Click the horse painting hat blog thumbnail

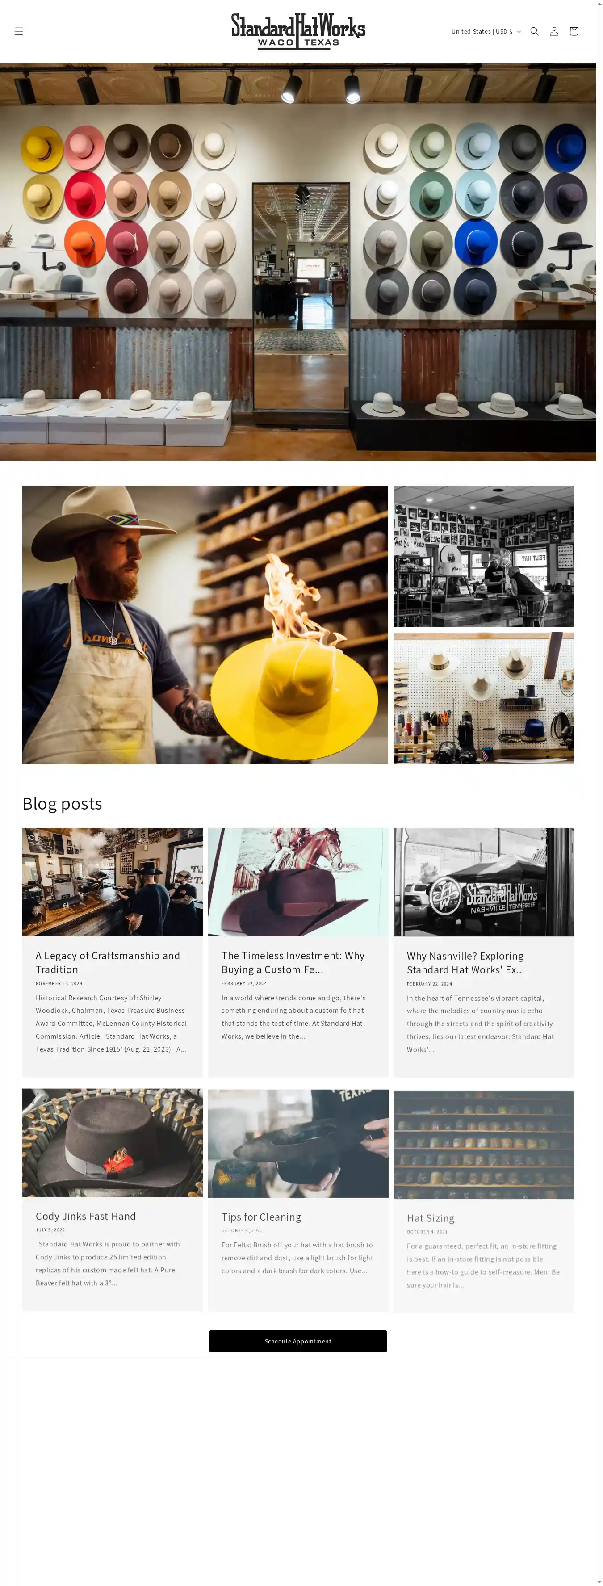click(298, 881)
